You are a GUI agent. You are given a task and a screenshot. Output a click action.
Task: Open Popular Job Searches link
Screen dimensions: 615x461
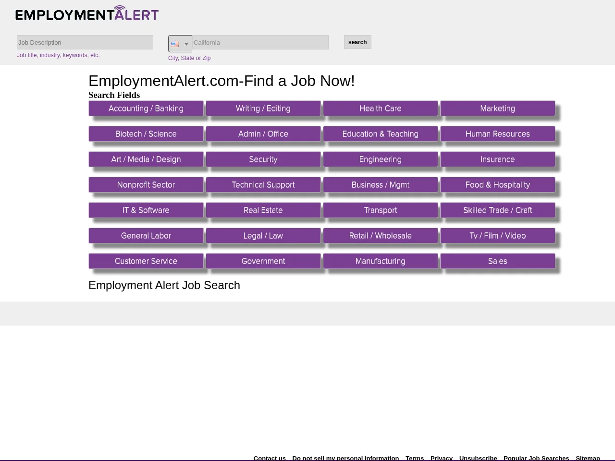[536, 458]
